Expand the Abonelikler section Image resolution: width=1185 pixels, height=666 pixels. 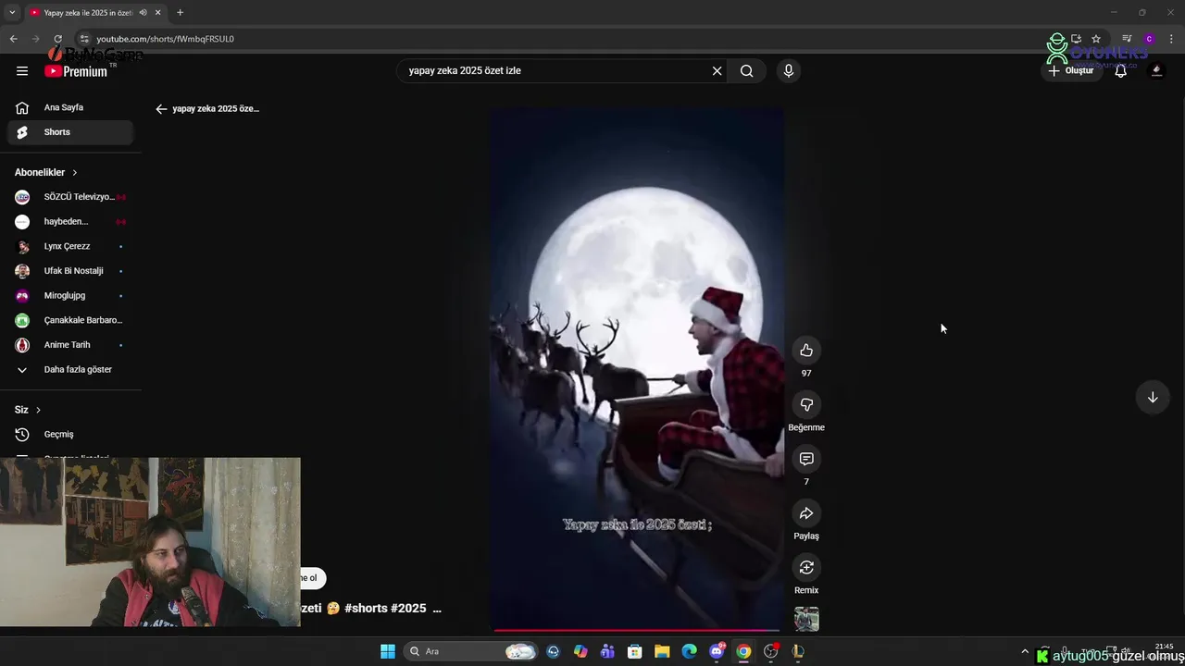(x=46, y=172)
